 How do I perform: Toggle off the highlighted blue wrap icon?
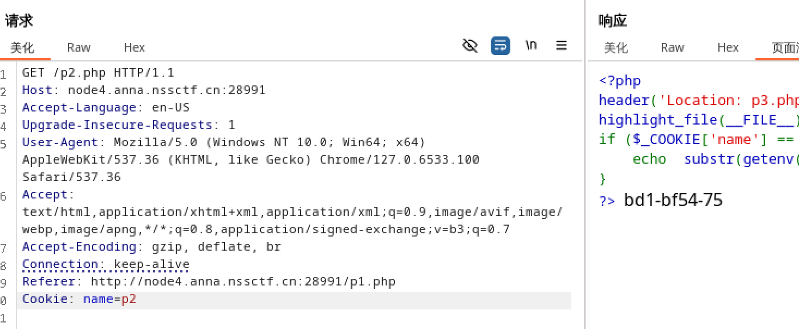[x=500, y=46]
